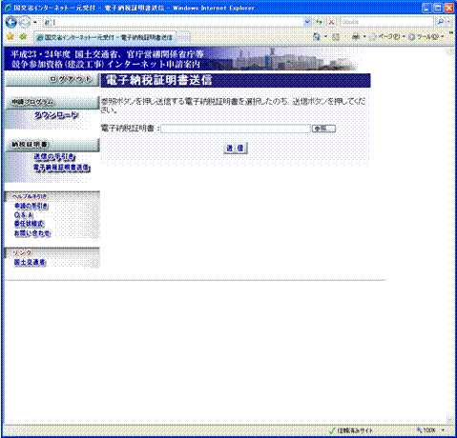Click the 送信 submit button
This screenshot has width=457, height=438.
click(x=235, y=148)
